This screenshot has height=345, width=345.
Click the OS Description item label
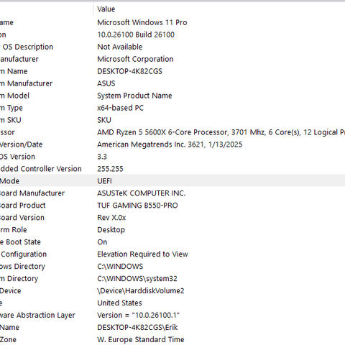coord(27,47)
